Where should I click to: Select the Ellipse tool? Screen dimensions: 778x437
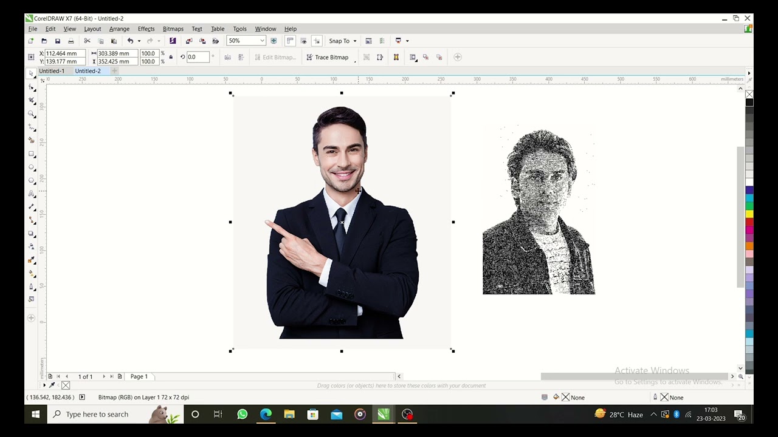click(x=32, y=167)
